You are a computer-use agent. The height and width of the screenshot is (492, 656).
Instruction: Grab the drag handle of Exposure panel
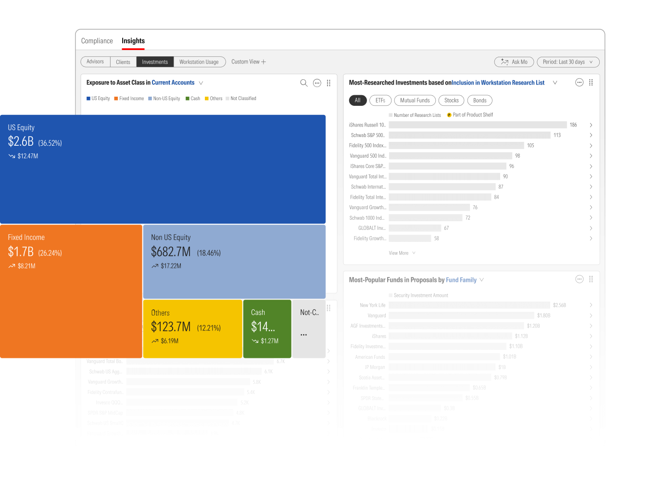pyautogui.click(x=328, y=83)
